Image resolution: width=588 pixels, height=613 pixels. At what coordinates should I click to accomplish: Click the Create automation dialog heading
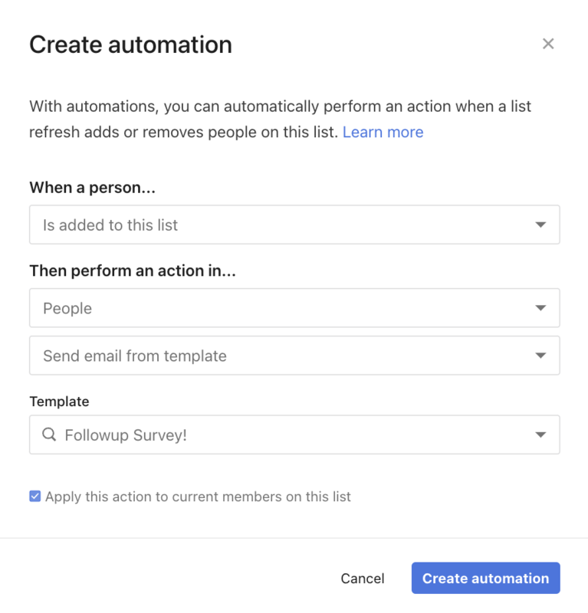[x=130, y=44]
